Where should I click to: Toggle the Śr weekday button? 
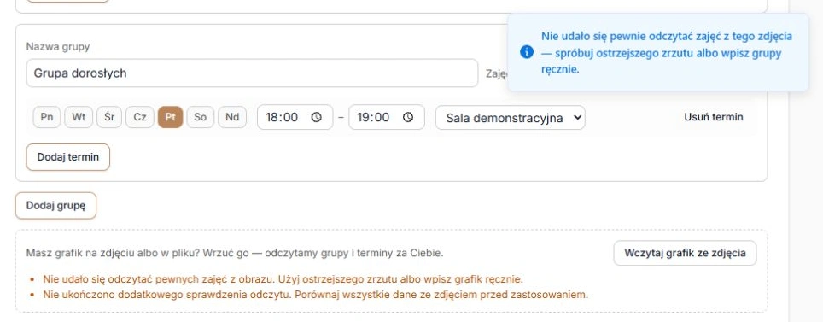109,117
